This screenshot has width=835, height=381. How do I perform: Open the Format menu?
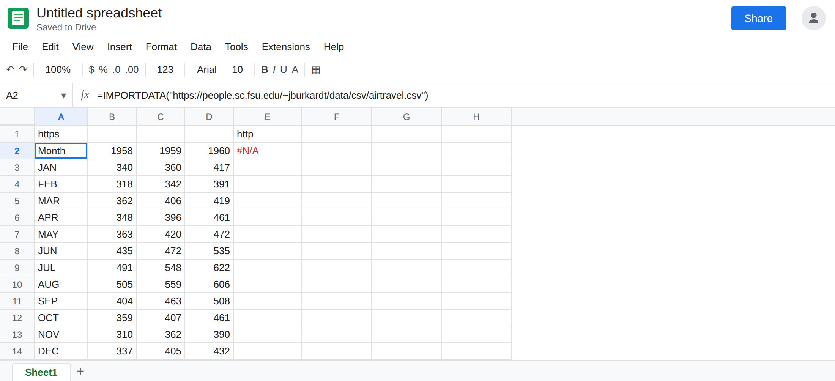tap(161, 47)
